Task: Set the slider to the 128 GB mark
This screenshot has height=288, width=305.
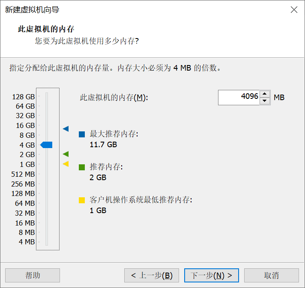Action: (x=47, y=96)
